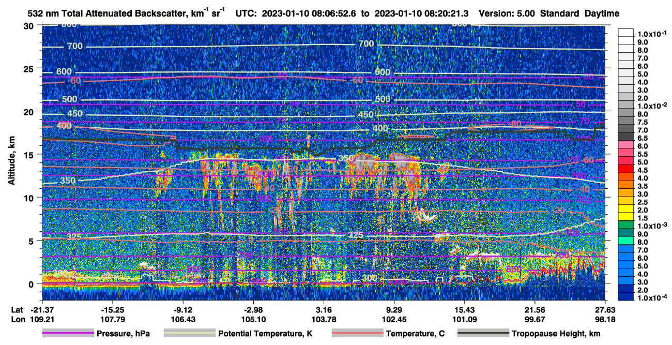Pick the orange 3.5 colorbar swatch
672x345 pixels.
click(625, 185)
